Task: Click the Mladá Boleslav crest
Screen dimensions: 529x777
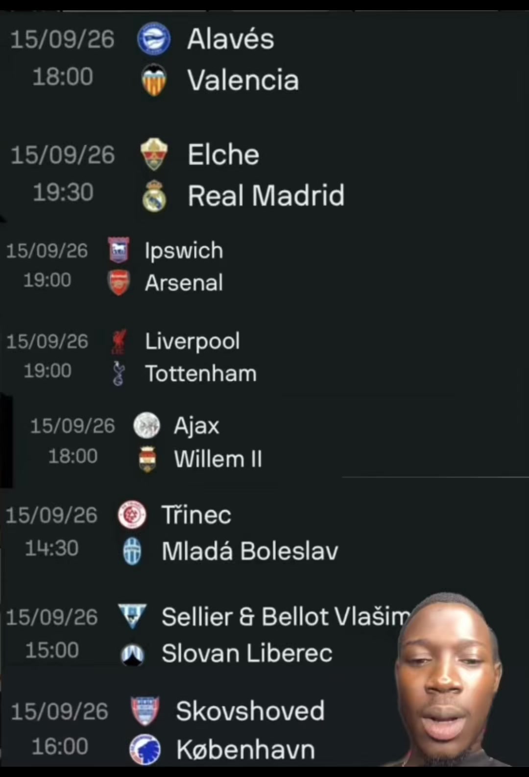Action: pos(132,551)
